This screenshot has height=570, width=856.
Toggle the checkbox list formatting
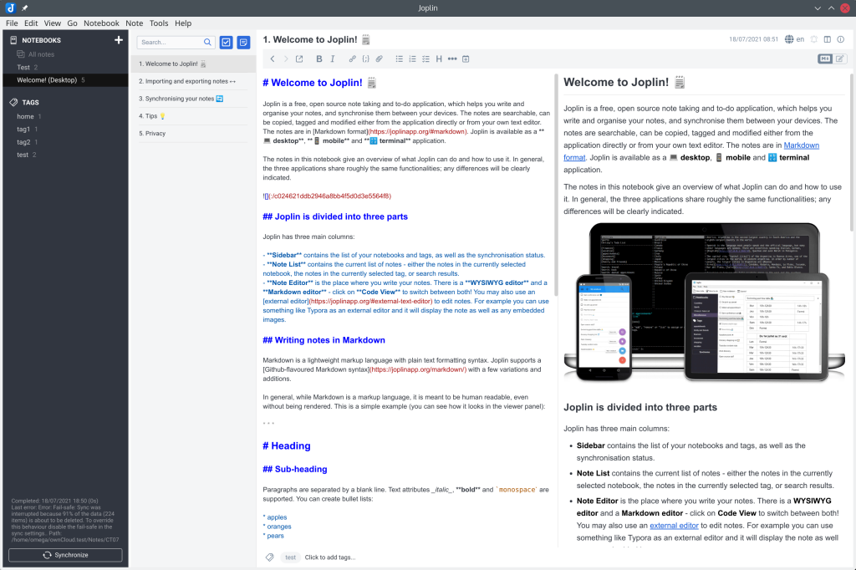click(x=425, y=59)
